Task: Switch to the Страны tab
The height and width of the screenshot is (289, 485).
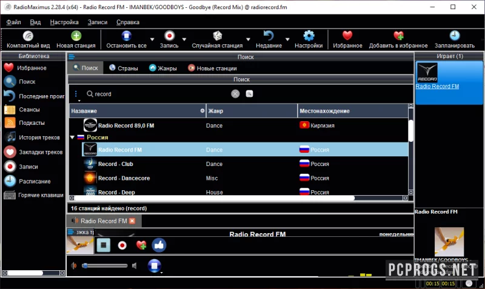Action: point(124,68)
